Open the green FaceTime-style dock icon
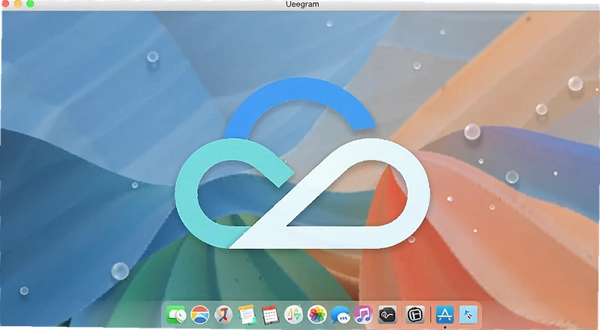Screen dimensions: 600x330 tap(176, 315)
